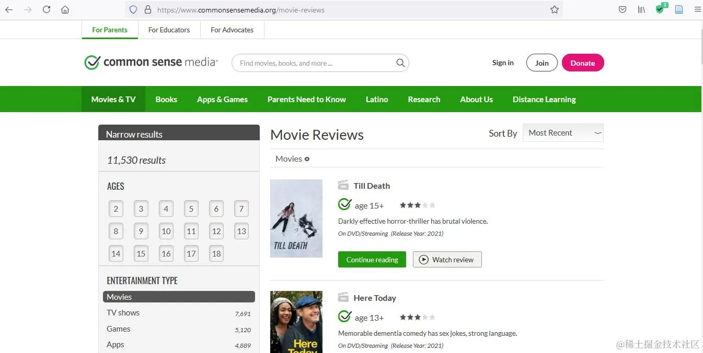Filter by age 2
The height and width of the screenshot is (353, 703).
(116, 209)
